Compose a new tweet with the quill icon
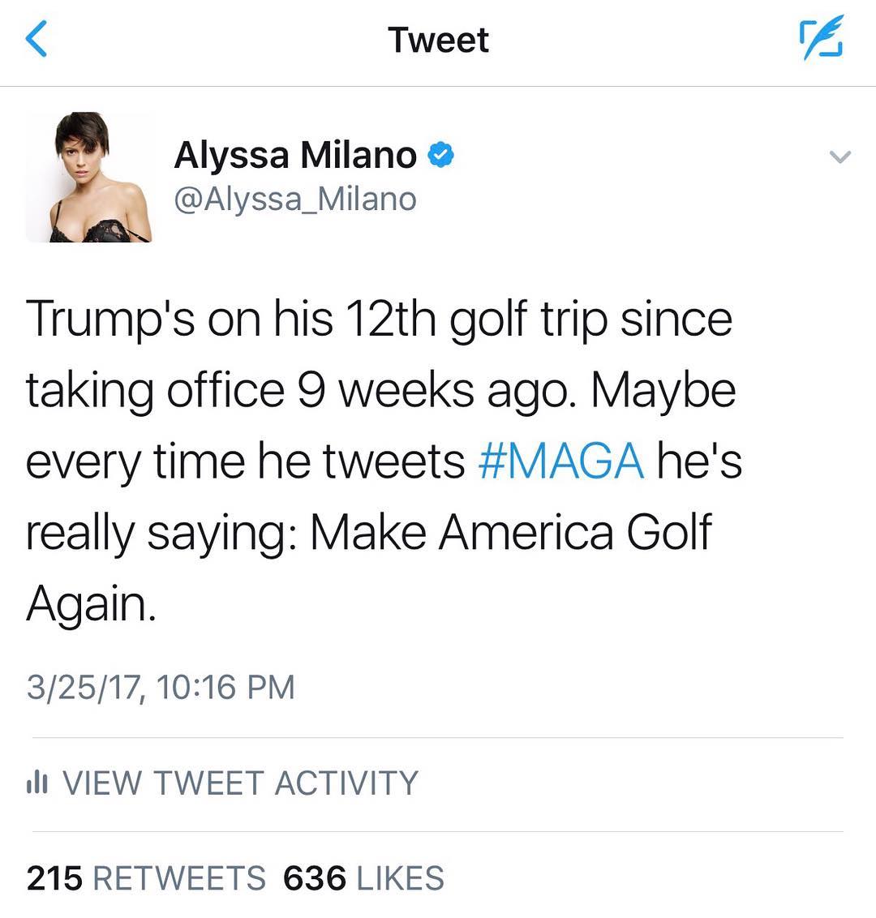Viewport: 876px width, 918px height. point(822,39)
